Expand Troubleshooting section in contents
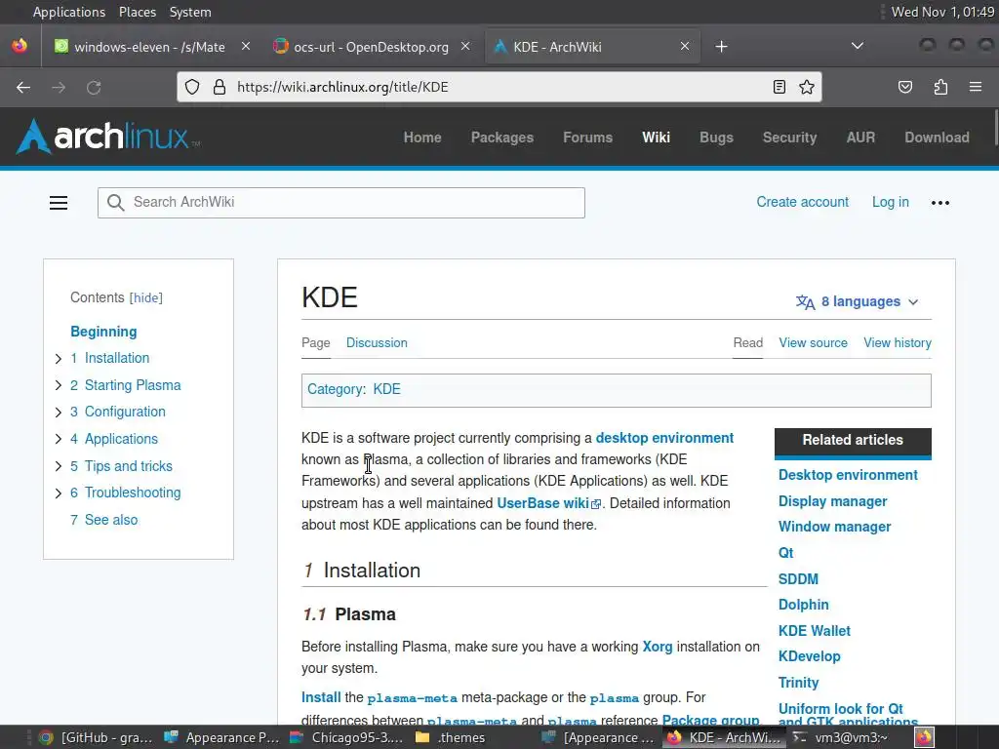Image resolution: width=999 pixels, height=749 pixels. pyautogui.click(x=58, y=493)
